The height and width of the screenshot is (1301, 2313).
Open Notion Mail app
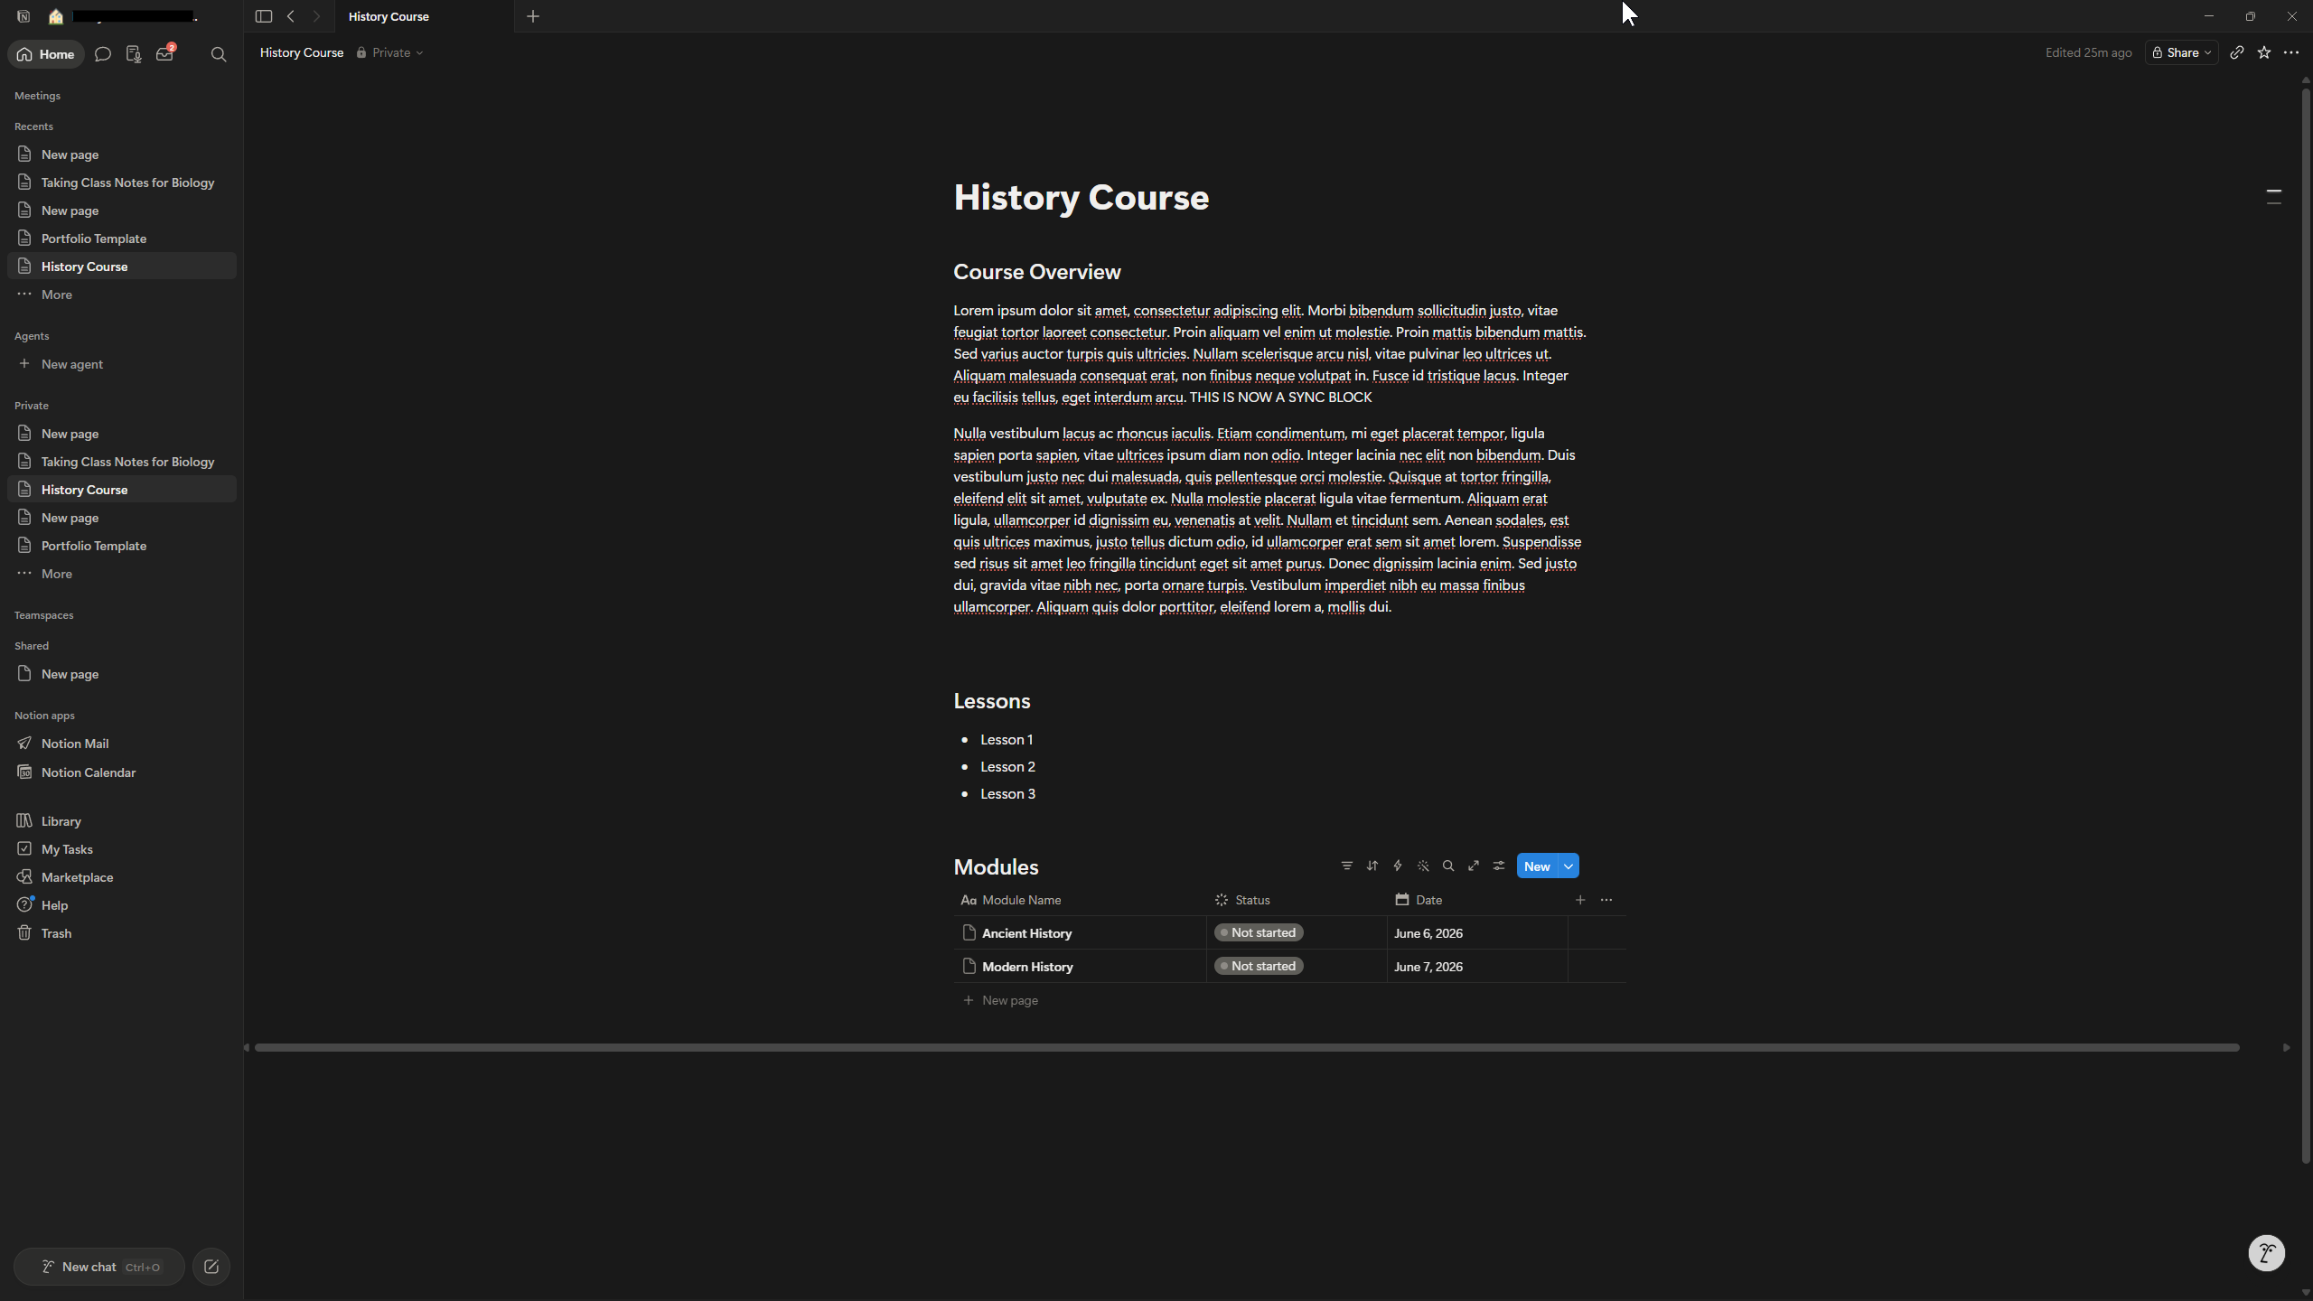(122, 744)
